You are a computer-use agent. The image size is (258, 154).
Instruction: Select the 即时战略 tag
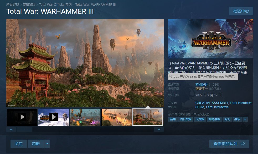(214, 119)
